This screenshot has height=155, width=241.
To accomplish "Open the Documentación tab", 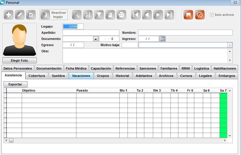I will (x=49, y=68).
